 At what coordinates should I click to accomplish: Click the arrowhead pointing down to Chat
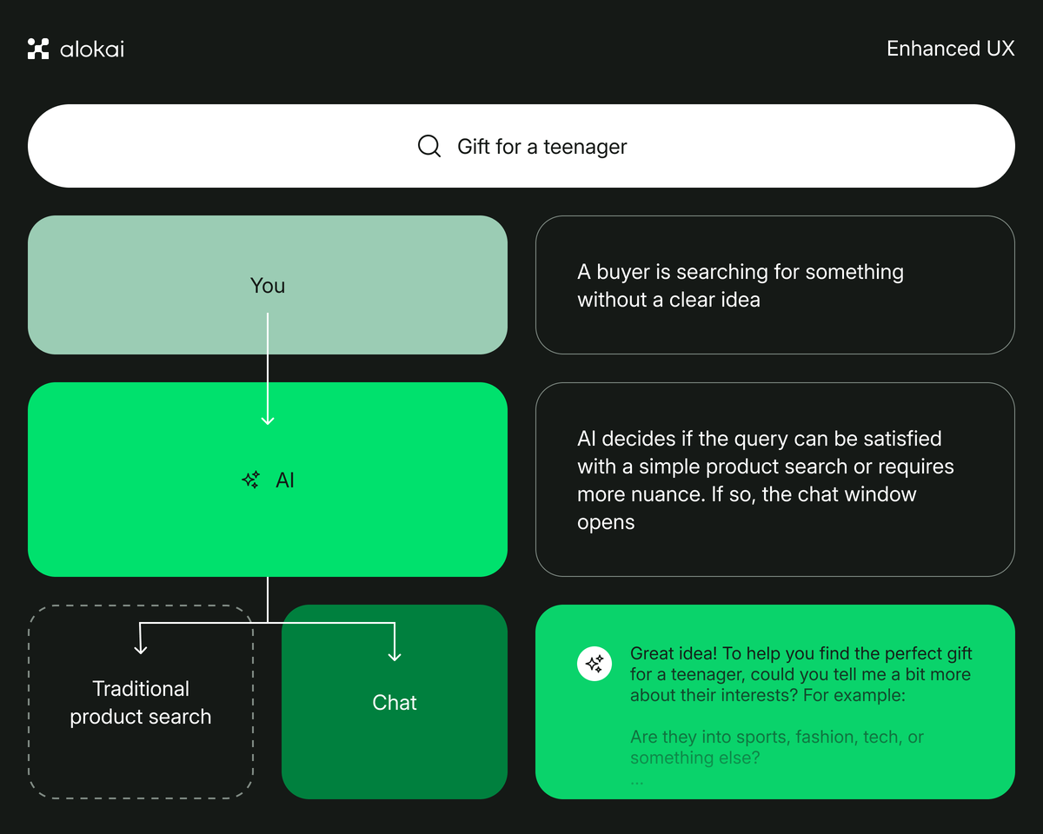pyautogui.click(x=395, y=654)
